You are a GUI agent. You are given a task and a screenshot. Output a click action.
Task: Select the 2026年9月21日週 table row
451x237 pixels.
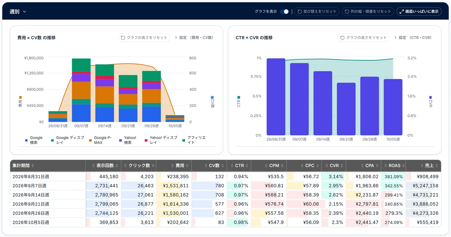[x=225, y=204]
